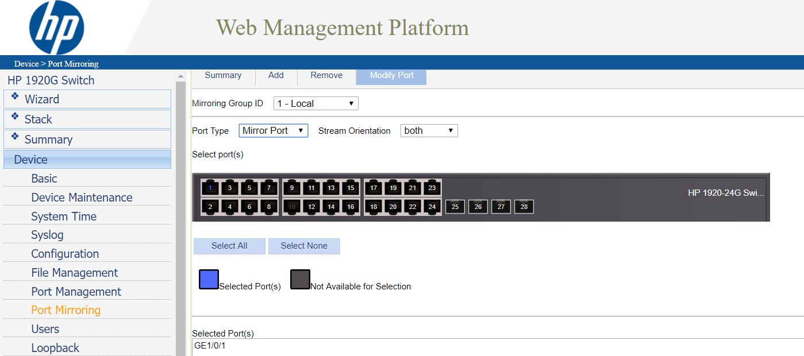
Task: Click the HP logo
Action: pos(56,28)
